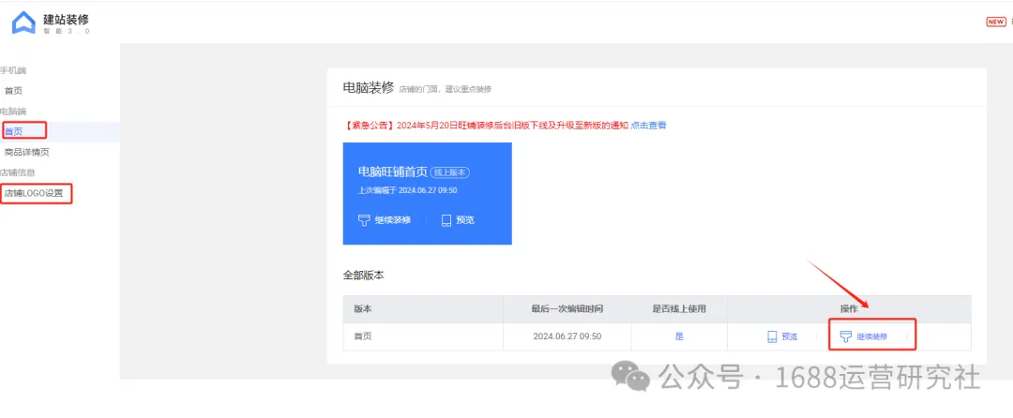Click the 线上版本 badge on blue card
The height and width of the screenshot is (418, 1013).
tap(450, 172)
